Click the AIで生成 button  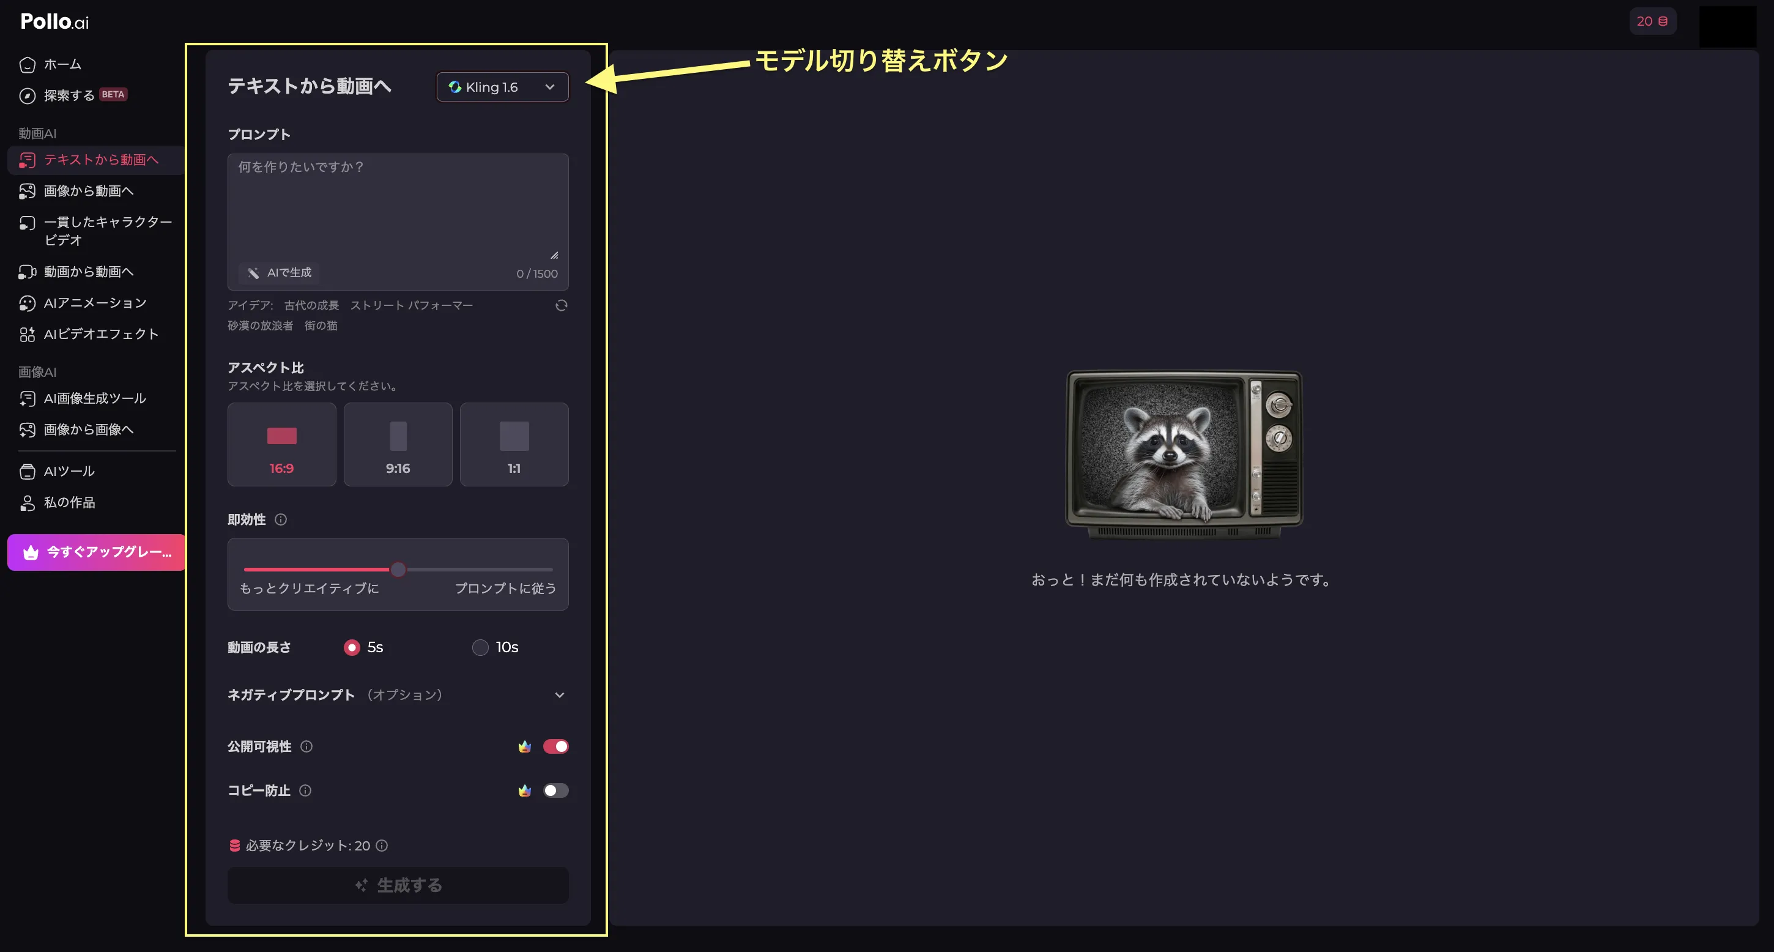coord(280,273)
